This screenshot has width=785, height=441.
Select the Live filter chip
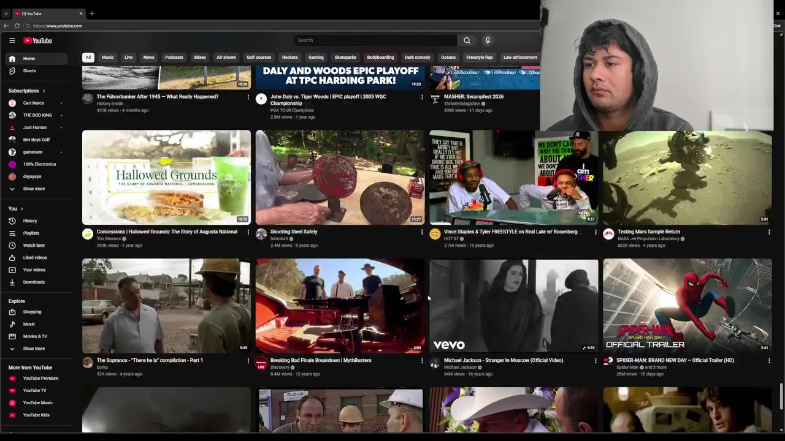(128, 58)
